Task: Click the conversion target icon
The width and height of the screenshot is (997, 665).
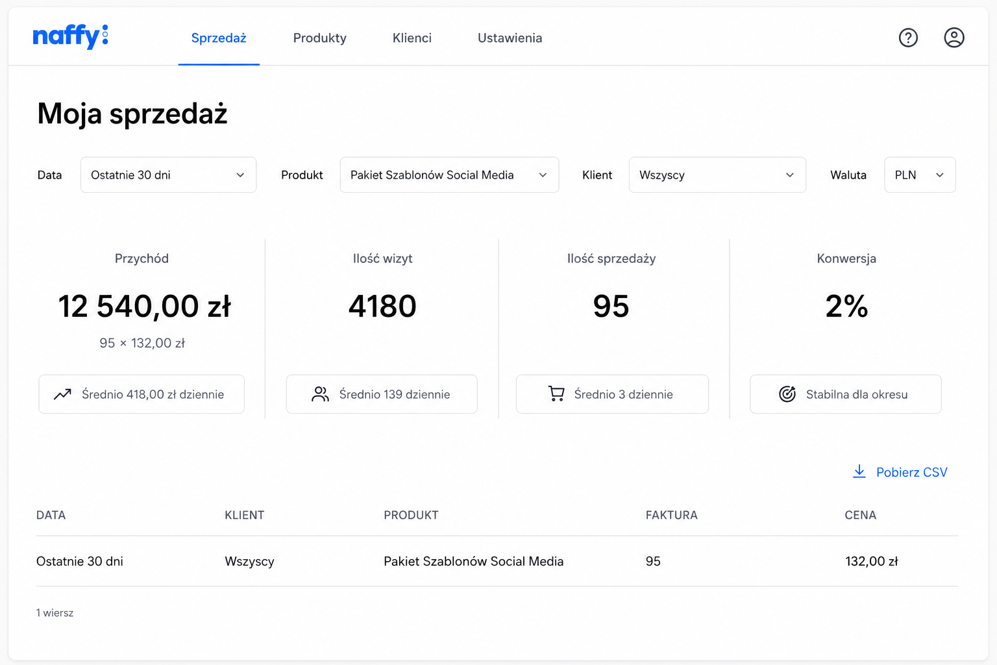Action: [787, 394]
